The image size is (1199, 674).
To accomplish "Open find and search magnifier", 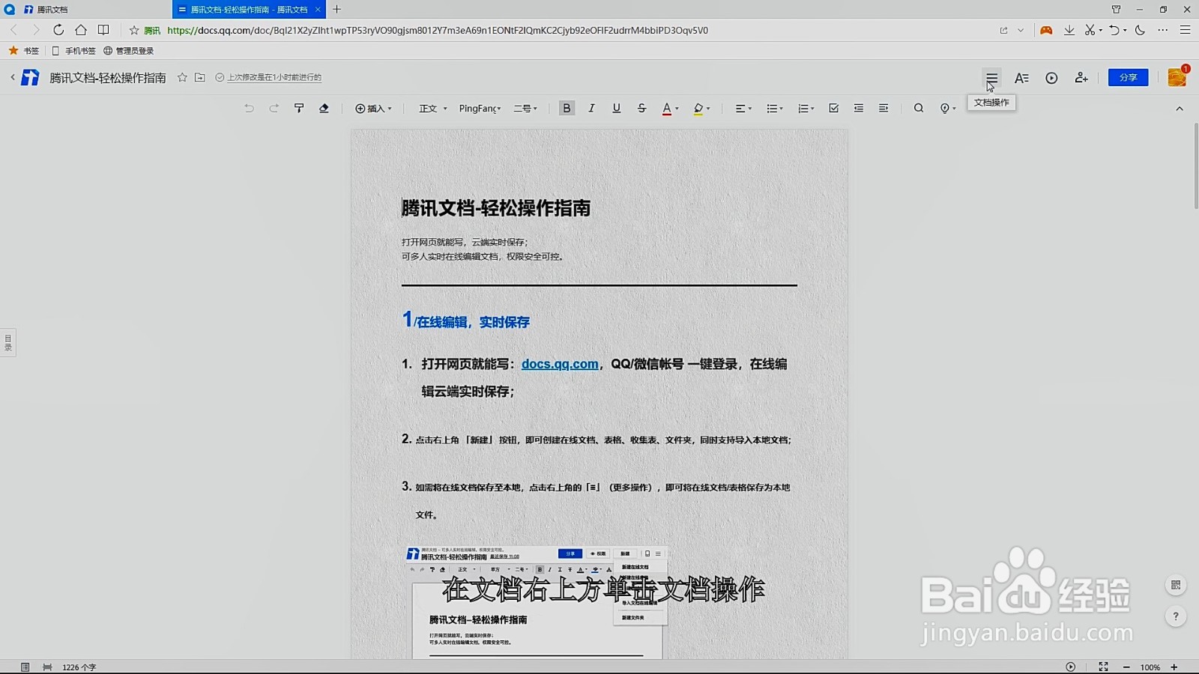I will coord(919,109).
